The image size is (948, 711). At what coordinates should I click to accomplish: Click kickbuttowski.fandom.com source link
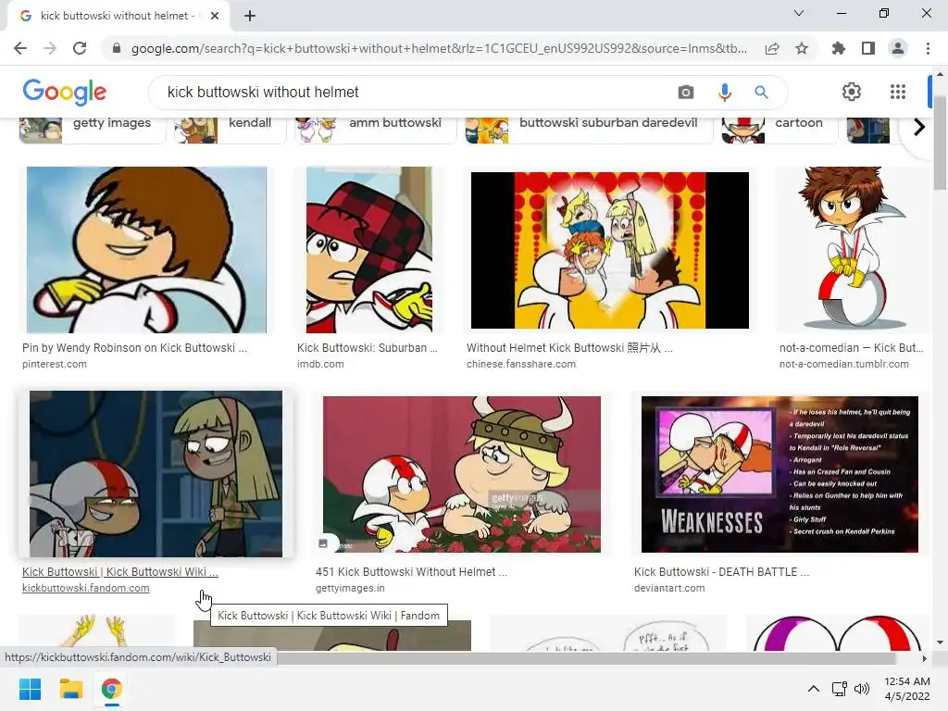[86, 588]
